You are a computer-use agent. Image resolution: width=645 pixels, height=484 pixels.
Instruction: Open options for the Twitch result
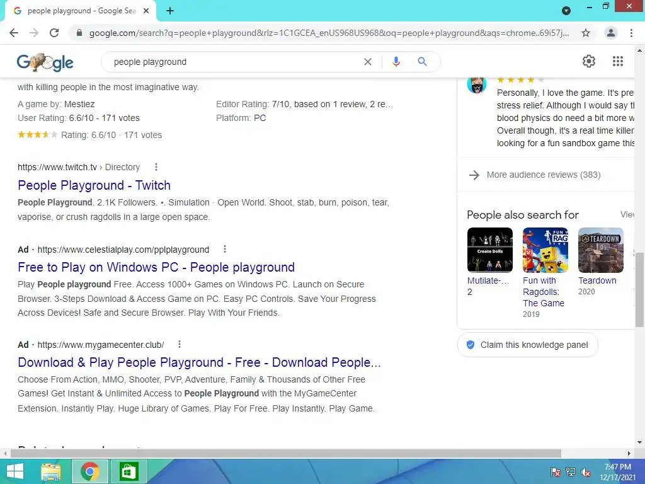(156, 167)
